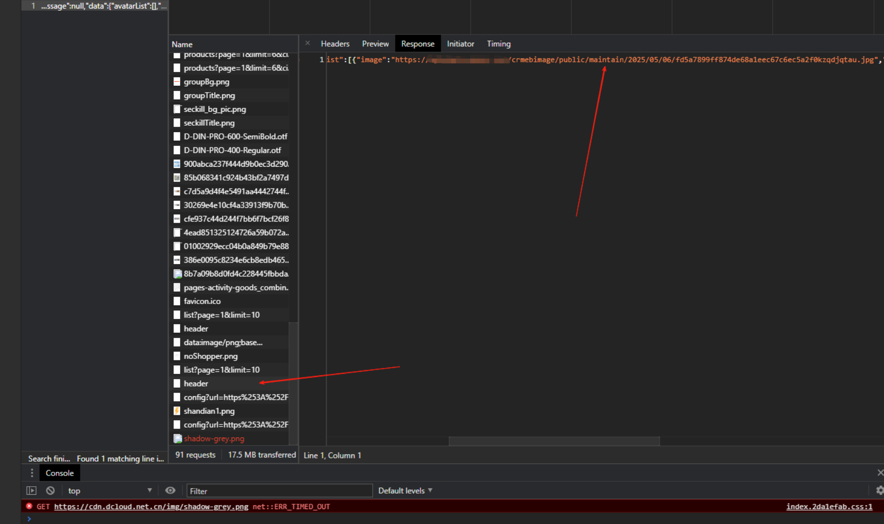The image size is (884, 524).
Task: Click the shadow-grey.png file icon
Action: tap(177, 439)
